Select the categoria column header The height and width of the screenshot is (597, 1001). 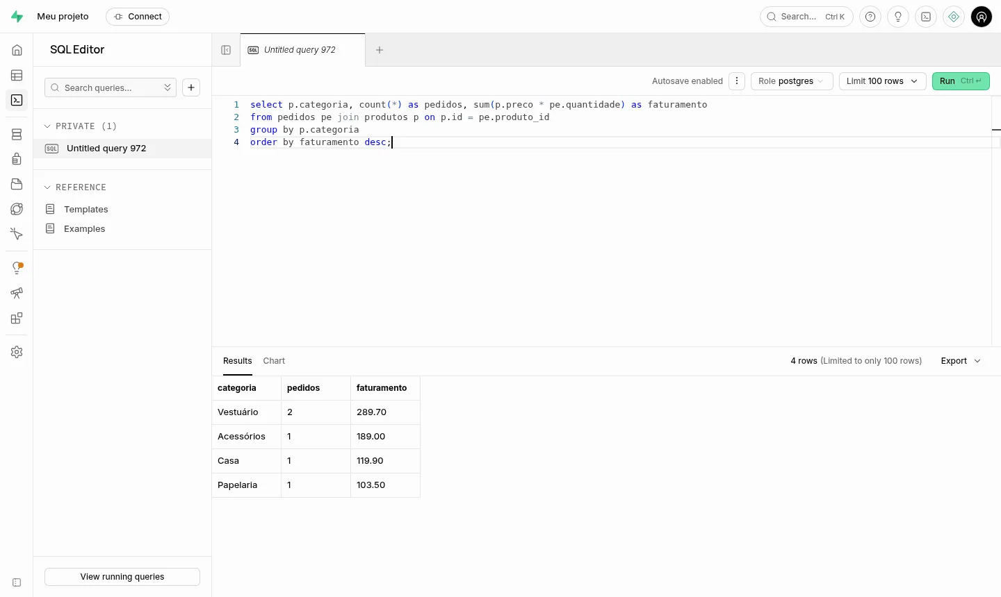247,388
